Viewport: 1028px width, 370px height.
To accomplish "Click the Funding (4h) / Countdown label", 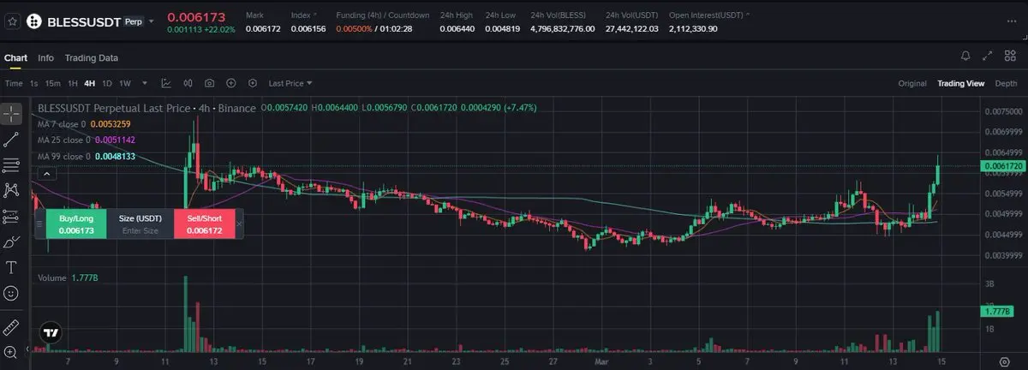I will (383, 15).
